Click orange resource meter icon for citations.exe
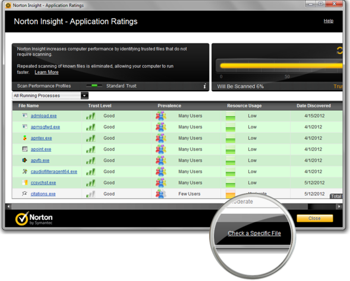This screenshot has height=281, width=350. [230, 193]
